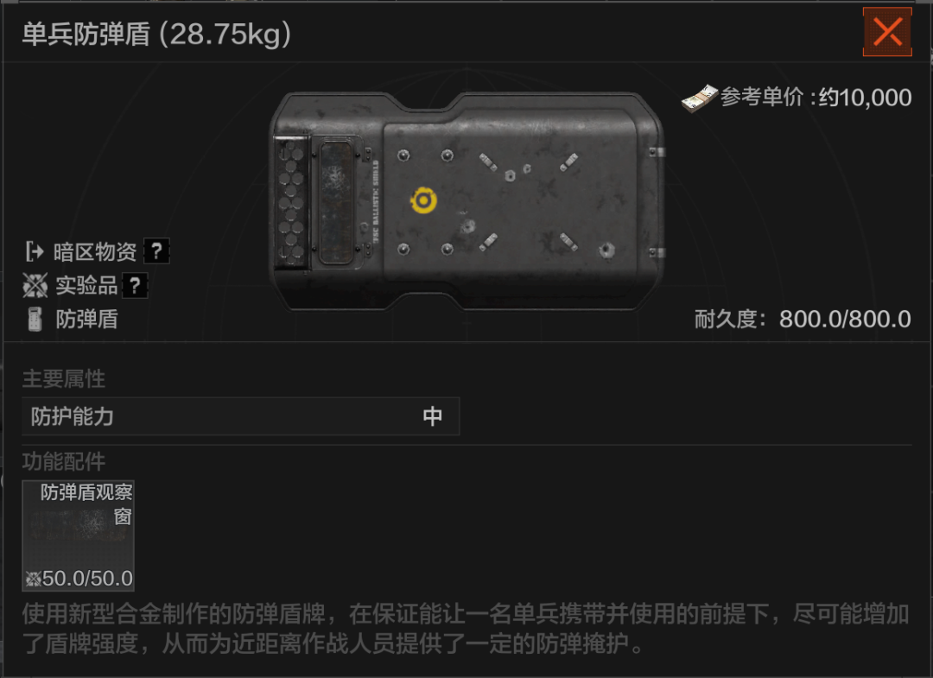The width and height of the screenshot is (933, 678).
Task: Click the exit-arrow icon next to 暗区物资
Action: tap(34, 251)
